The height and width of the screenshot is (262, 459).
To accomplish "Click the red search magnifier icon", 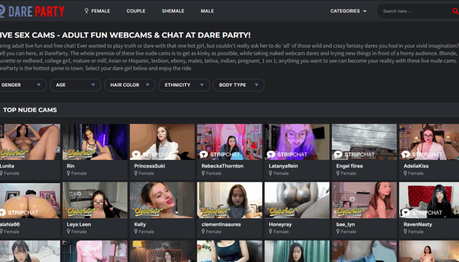I will point(455,11).
